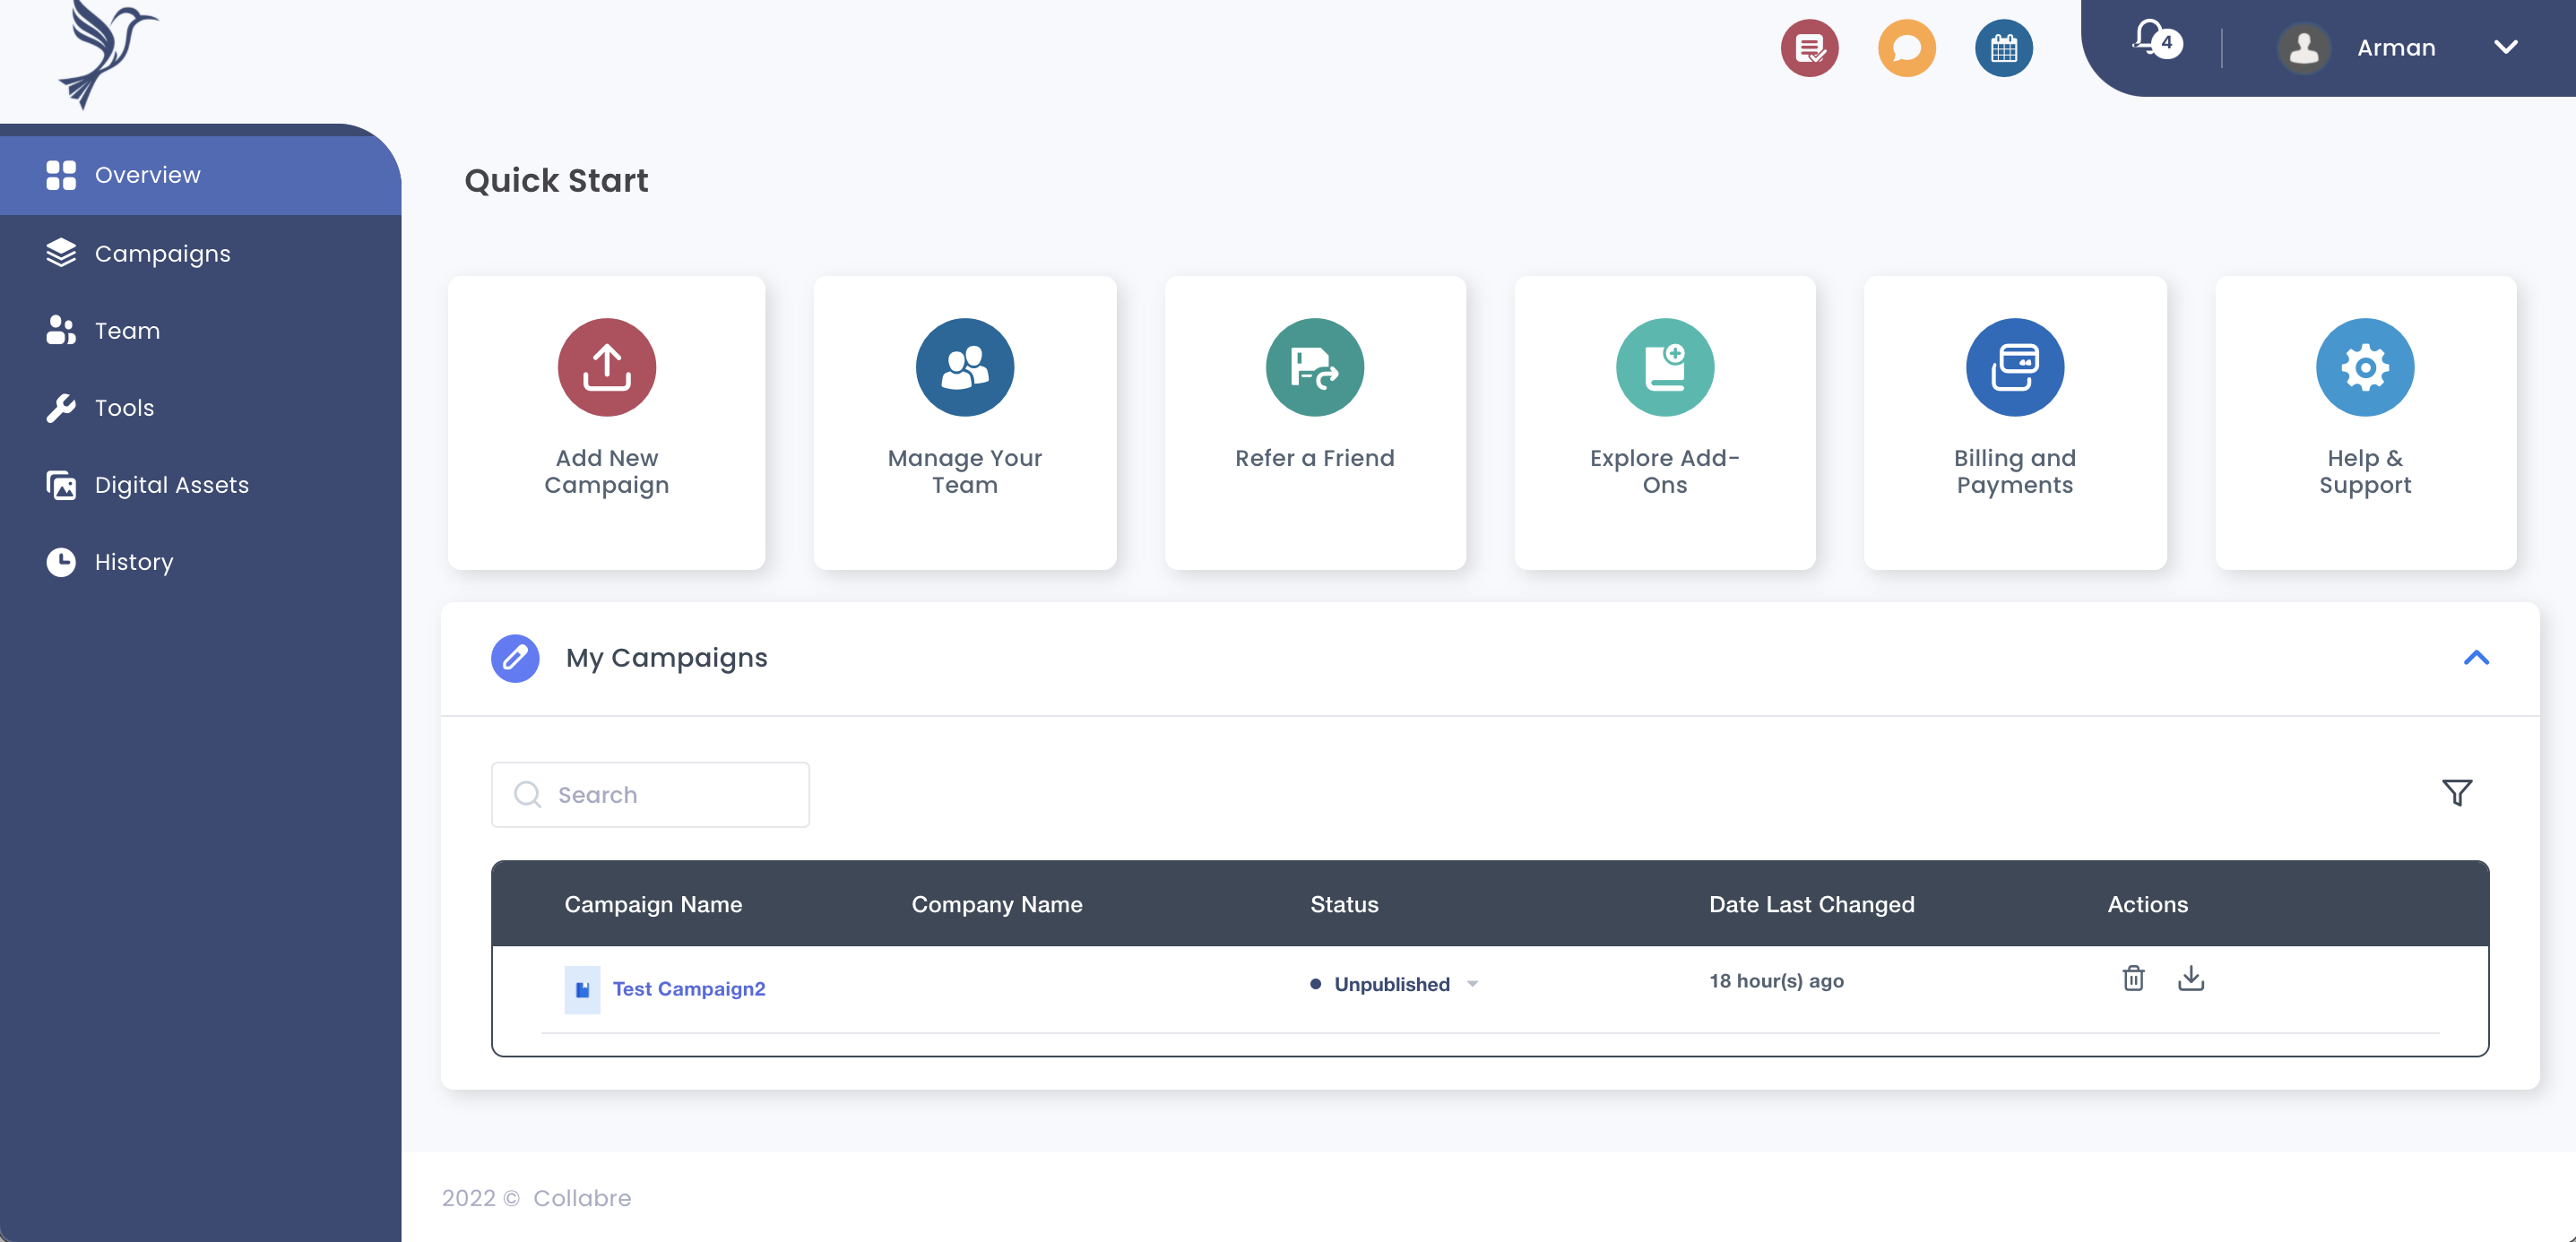
Task: Open the Explore Add-Ons card
Action: (1664, 422)
